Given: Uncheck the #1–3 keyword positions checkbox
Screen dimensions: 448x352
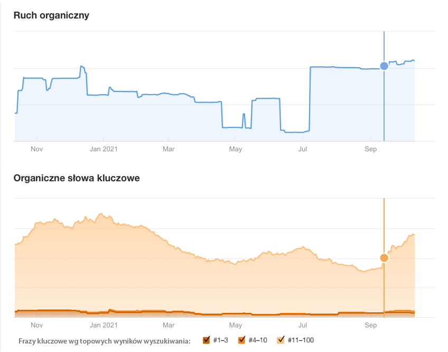Looking at the screenshot, I should (207, 340).
